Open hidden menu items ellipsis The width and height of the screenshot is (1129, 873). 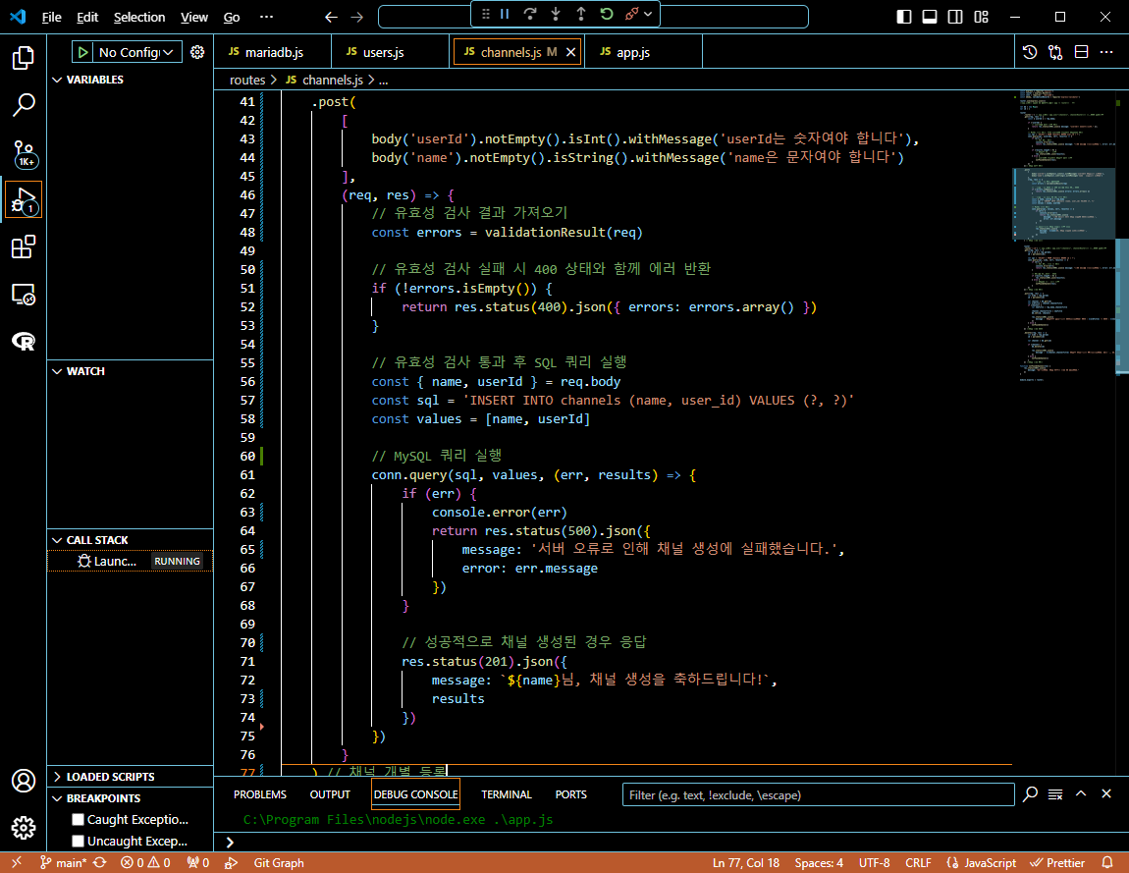point(266,18)
